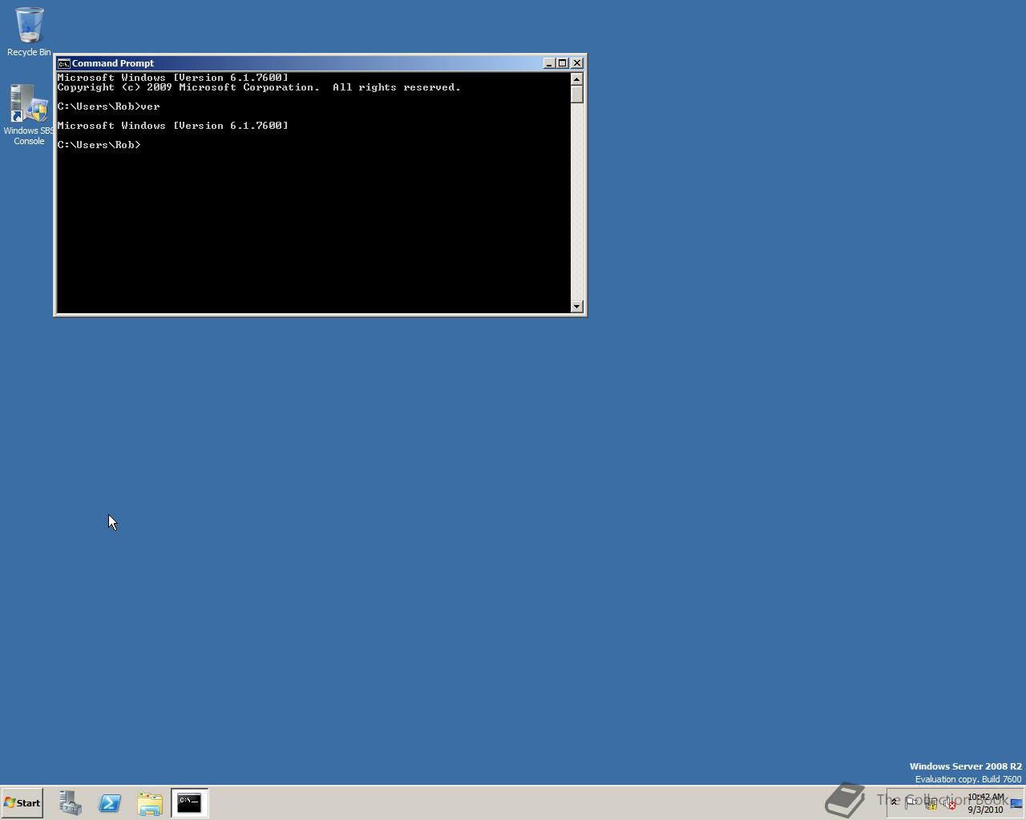This screenshot has width=1026, height=820.
Task: Select the Command Prompt taskbar button
Action: [190, 803]
